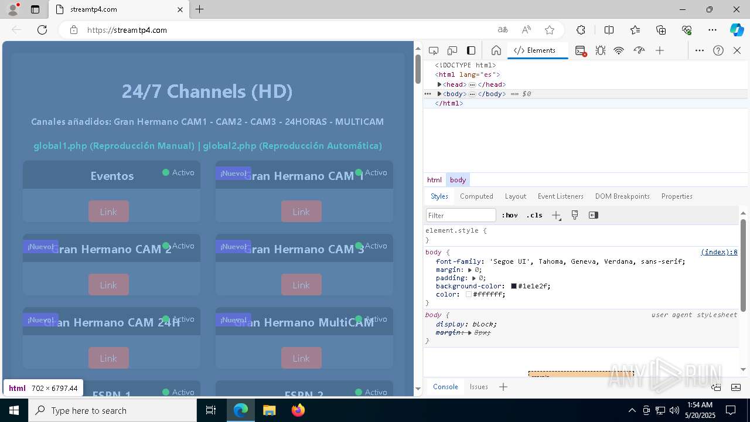This screenshot has height=422, width=750.
Task: Toggle device emulation in DevTools
Action: [452, 50]
